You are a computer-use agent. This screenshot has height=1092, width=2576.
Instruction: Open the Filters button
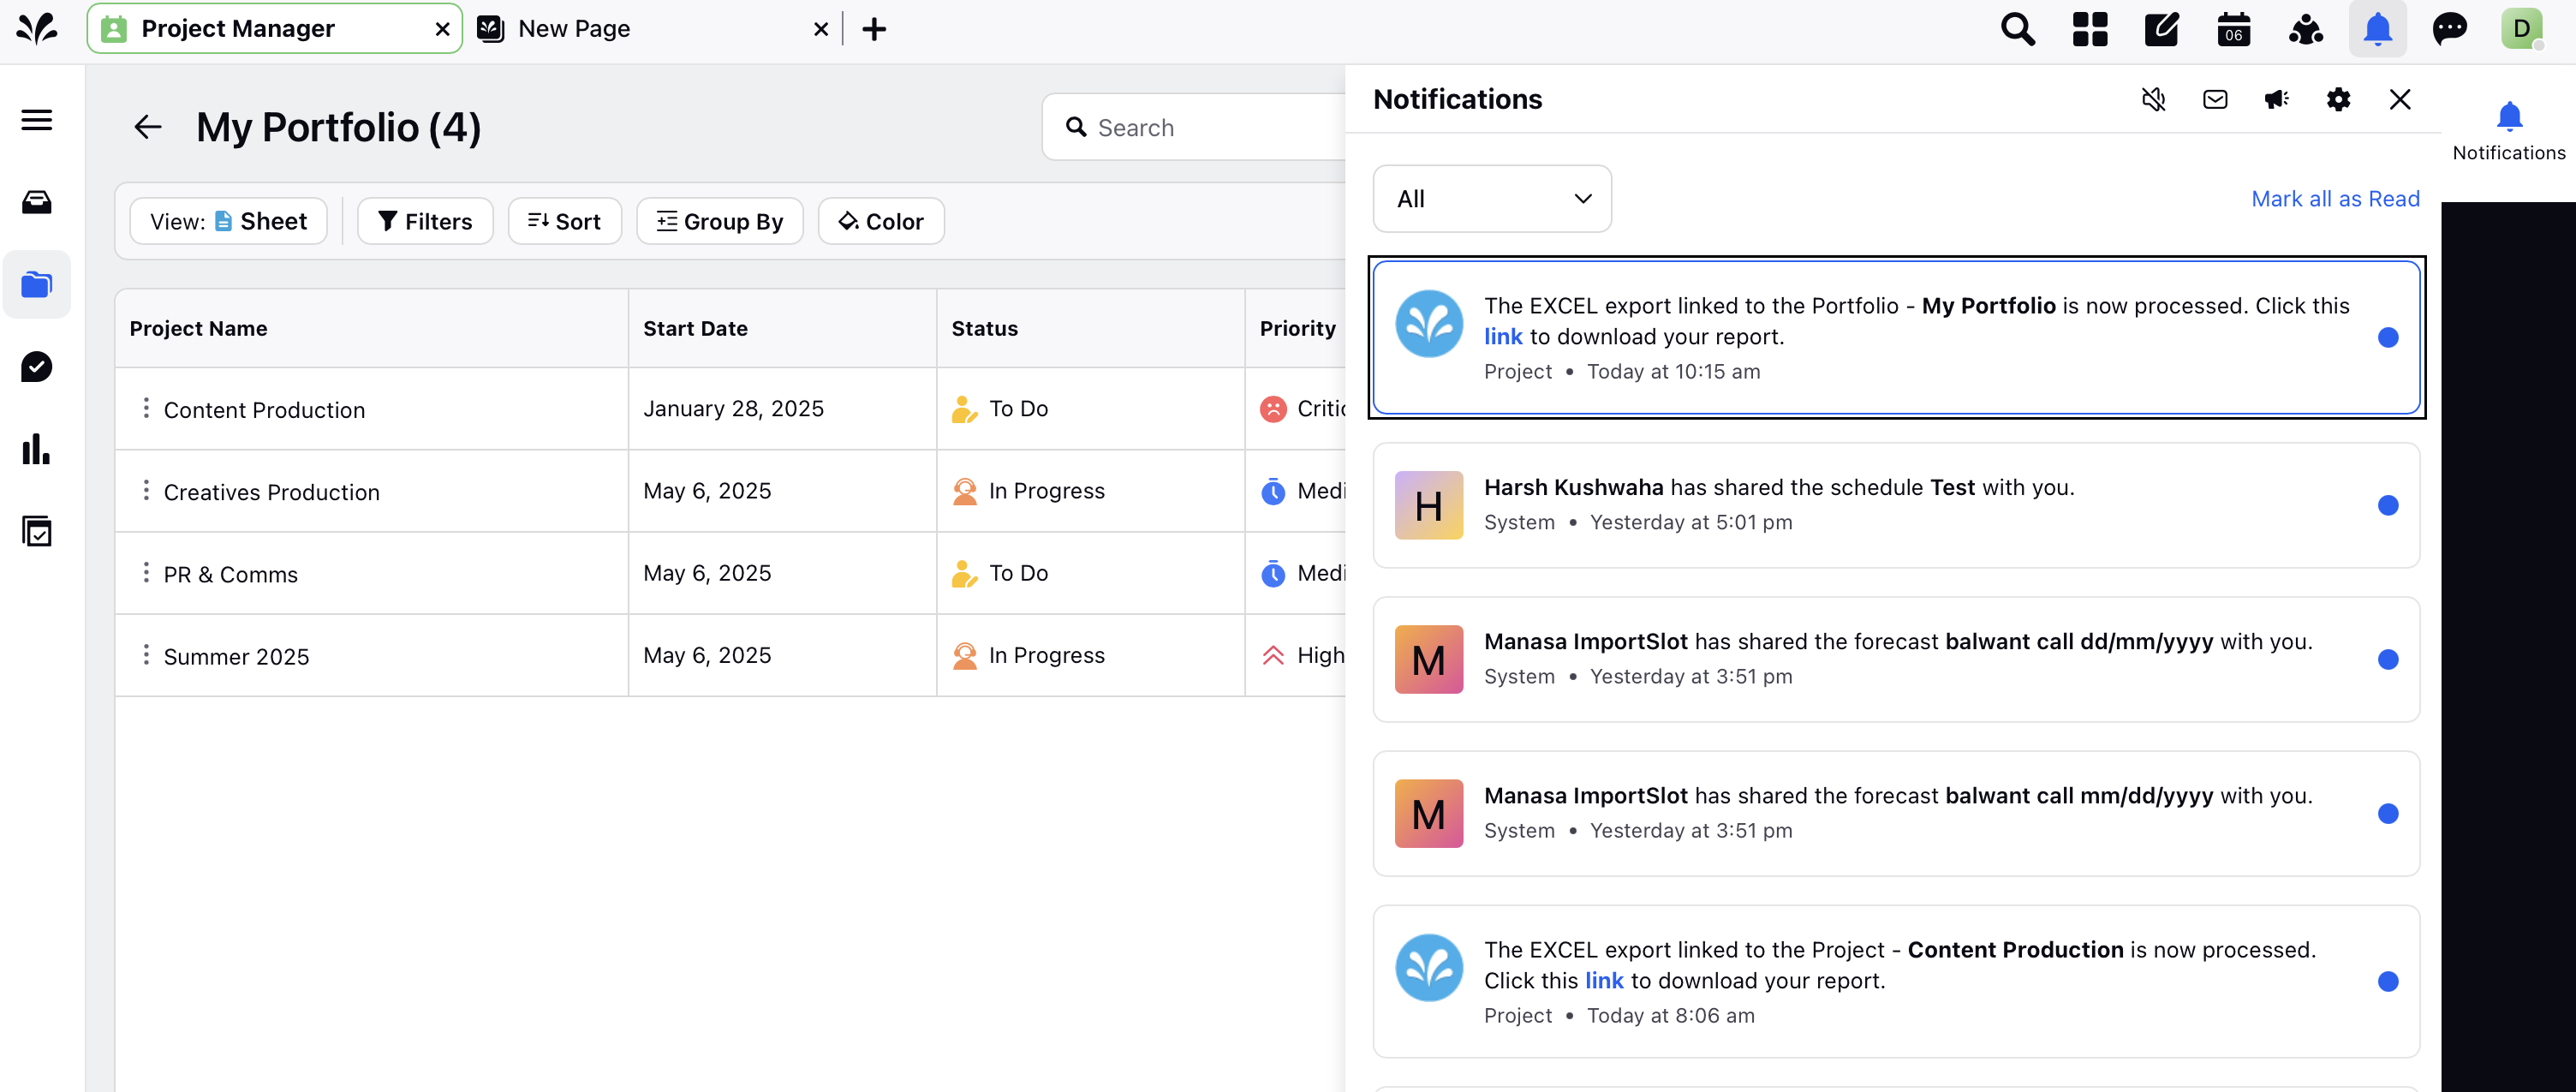tap(425, 221)
